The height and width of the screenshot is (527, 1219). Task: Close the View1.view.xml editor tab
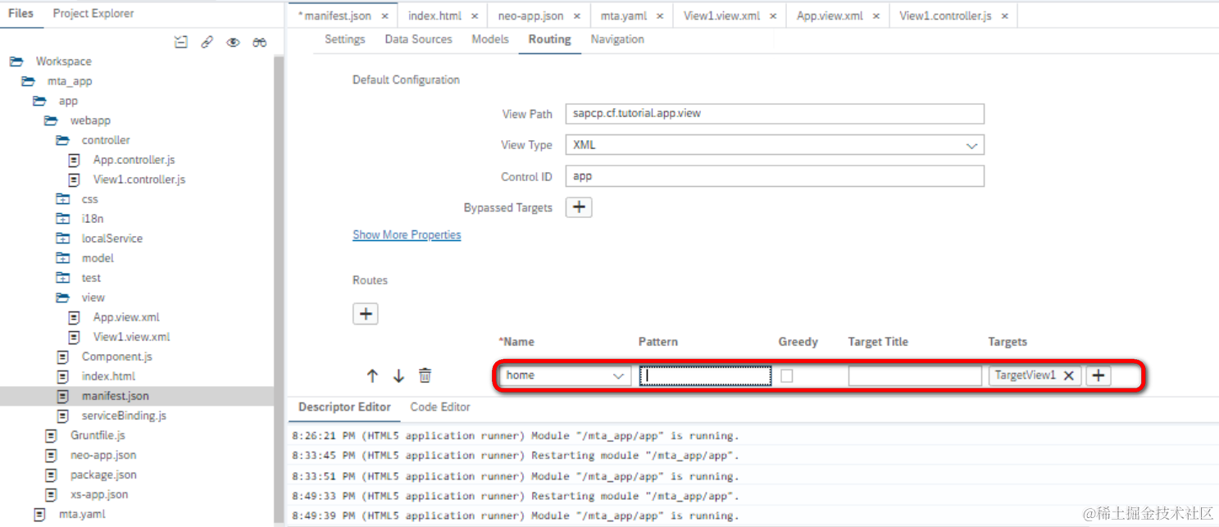click(x=772, y=16)
